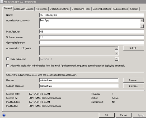Click the Revision value 1
146x118 pixels.
point(113,94)
